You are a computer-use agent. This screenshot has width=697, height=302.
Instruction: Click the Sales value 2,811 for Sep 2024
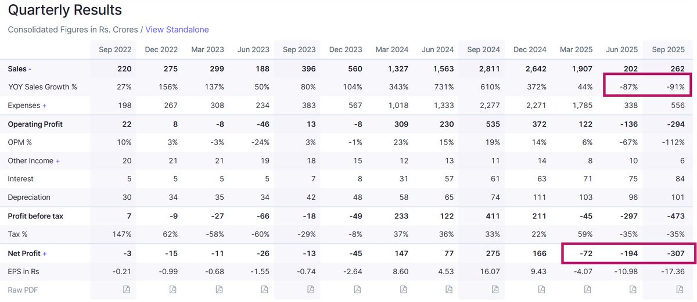490,69
